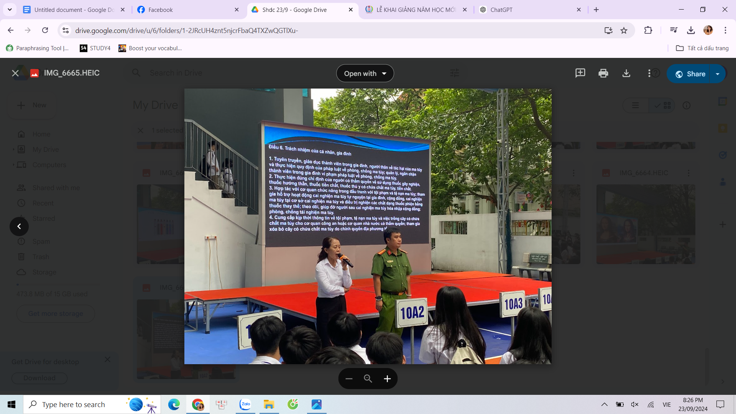Expand the Chrome tab search dropdown

[x=10, y=10]
